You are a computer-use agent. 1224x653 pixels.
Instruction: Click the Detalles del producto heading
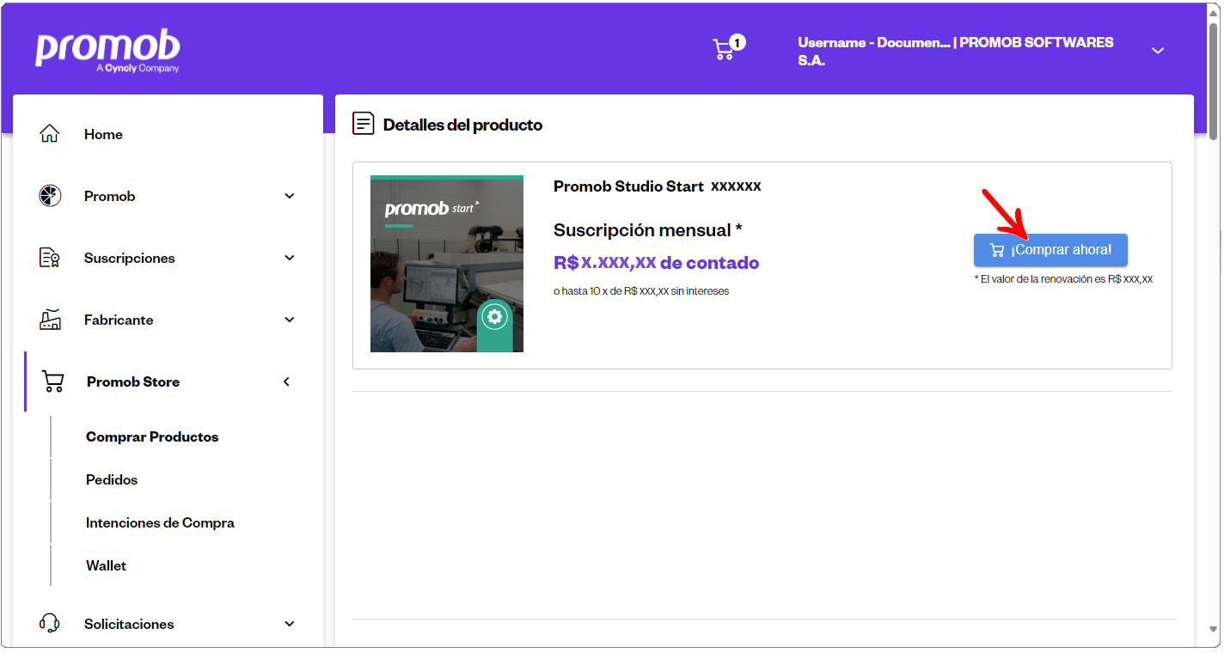click(462, 125)
